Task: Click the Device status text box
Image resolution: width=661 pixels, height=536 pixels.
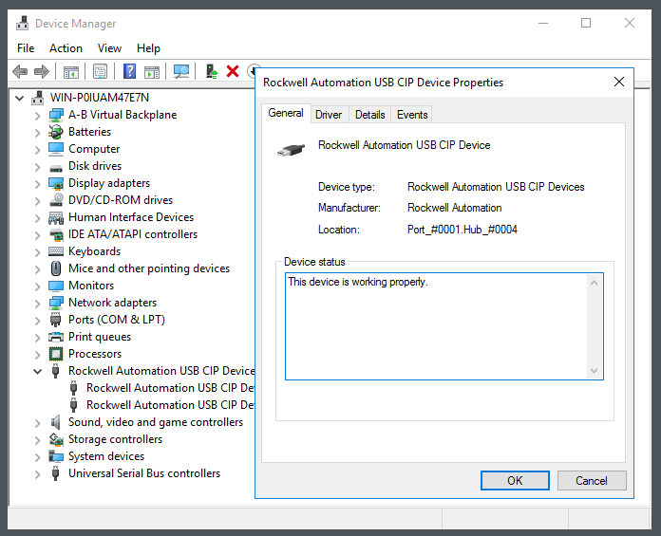Action: [x=444, y=326]
